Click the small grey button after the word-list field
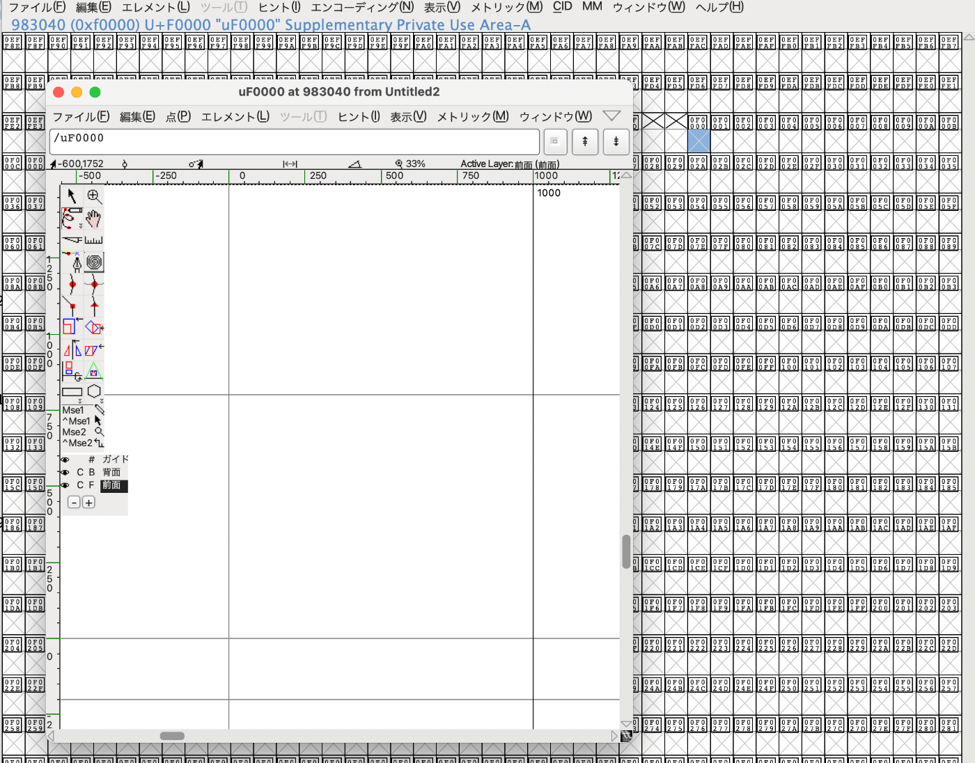This screenshot has width=975, height=763. click(555, 141)
